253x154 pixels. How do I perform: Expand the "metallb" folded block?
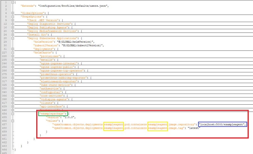coord(13,60)
